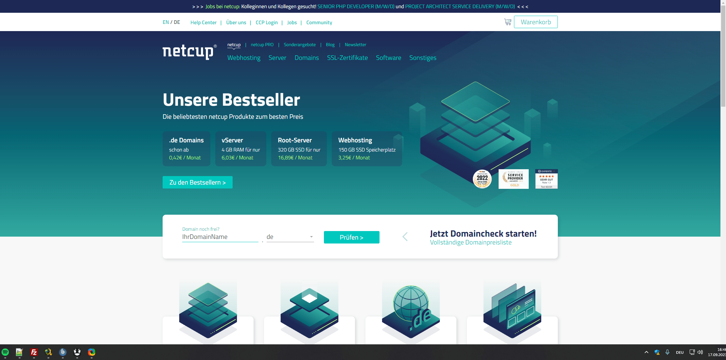Image resolution: width=726 pixels, height=360 pixels.
Task: Open Windows Security shield tray icon
Action: pos(657,352)
